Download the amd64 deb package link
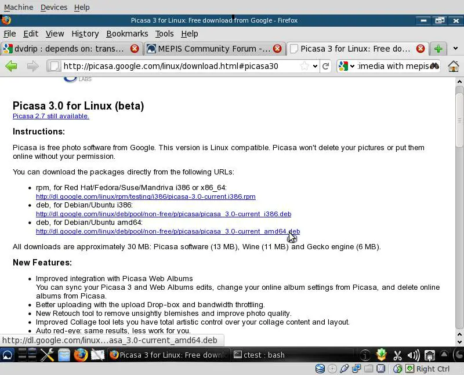The width and height of the screenshot is (464, 375). pyautogui.click(x=168, y=231)
